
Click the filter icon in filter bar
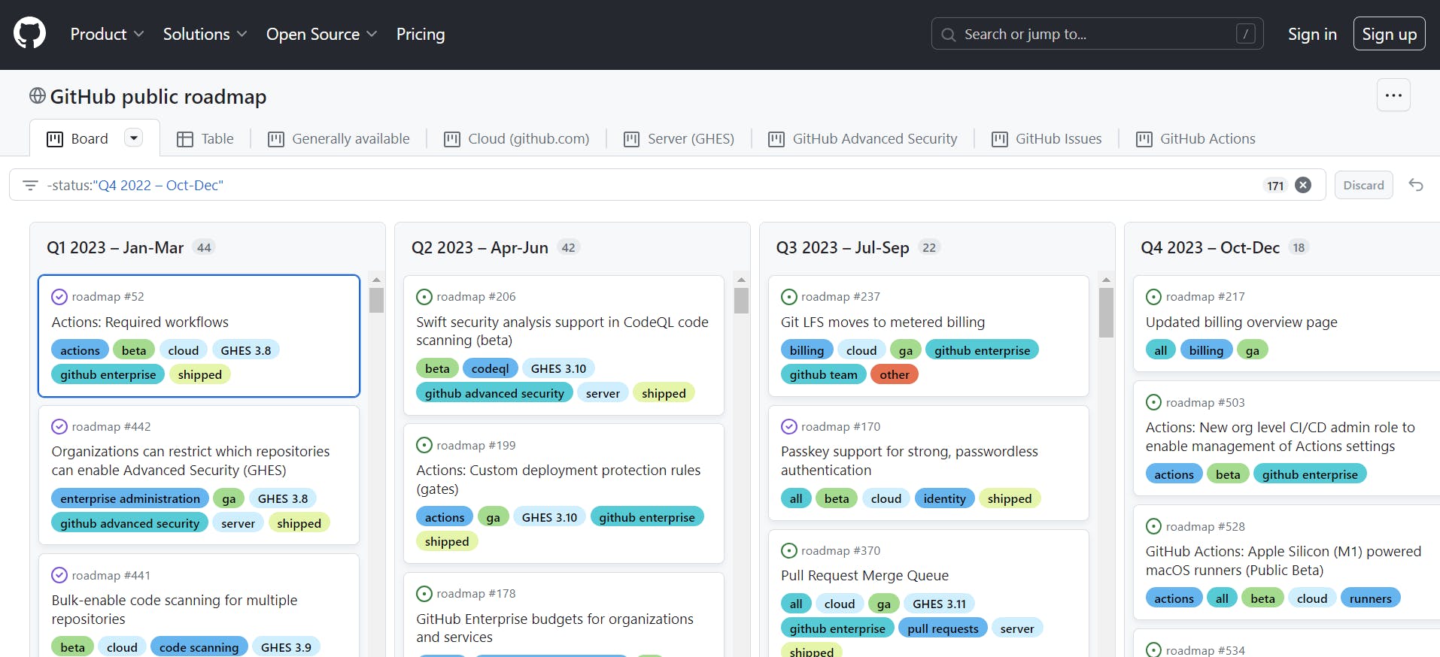coord(30,185)
